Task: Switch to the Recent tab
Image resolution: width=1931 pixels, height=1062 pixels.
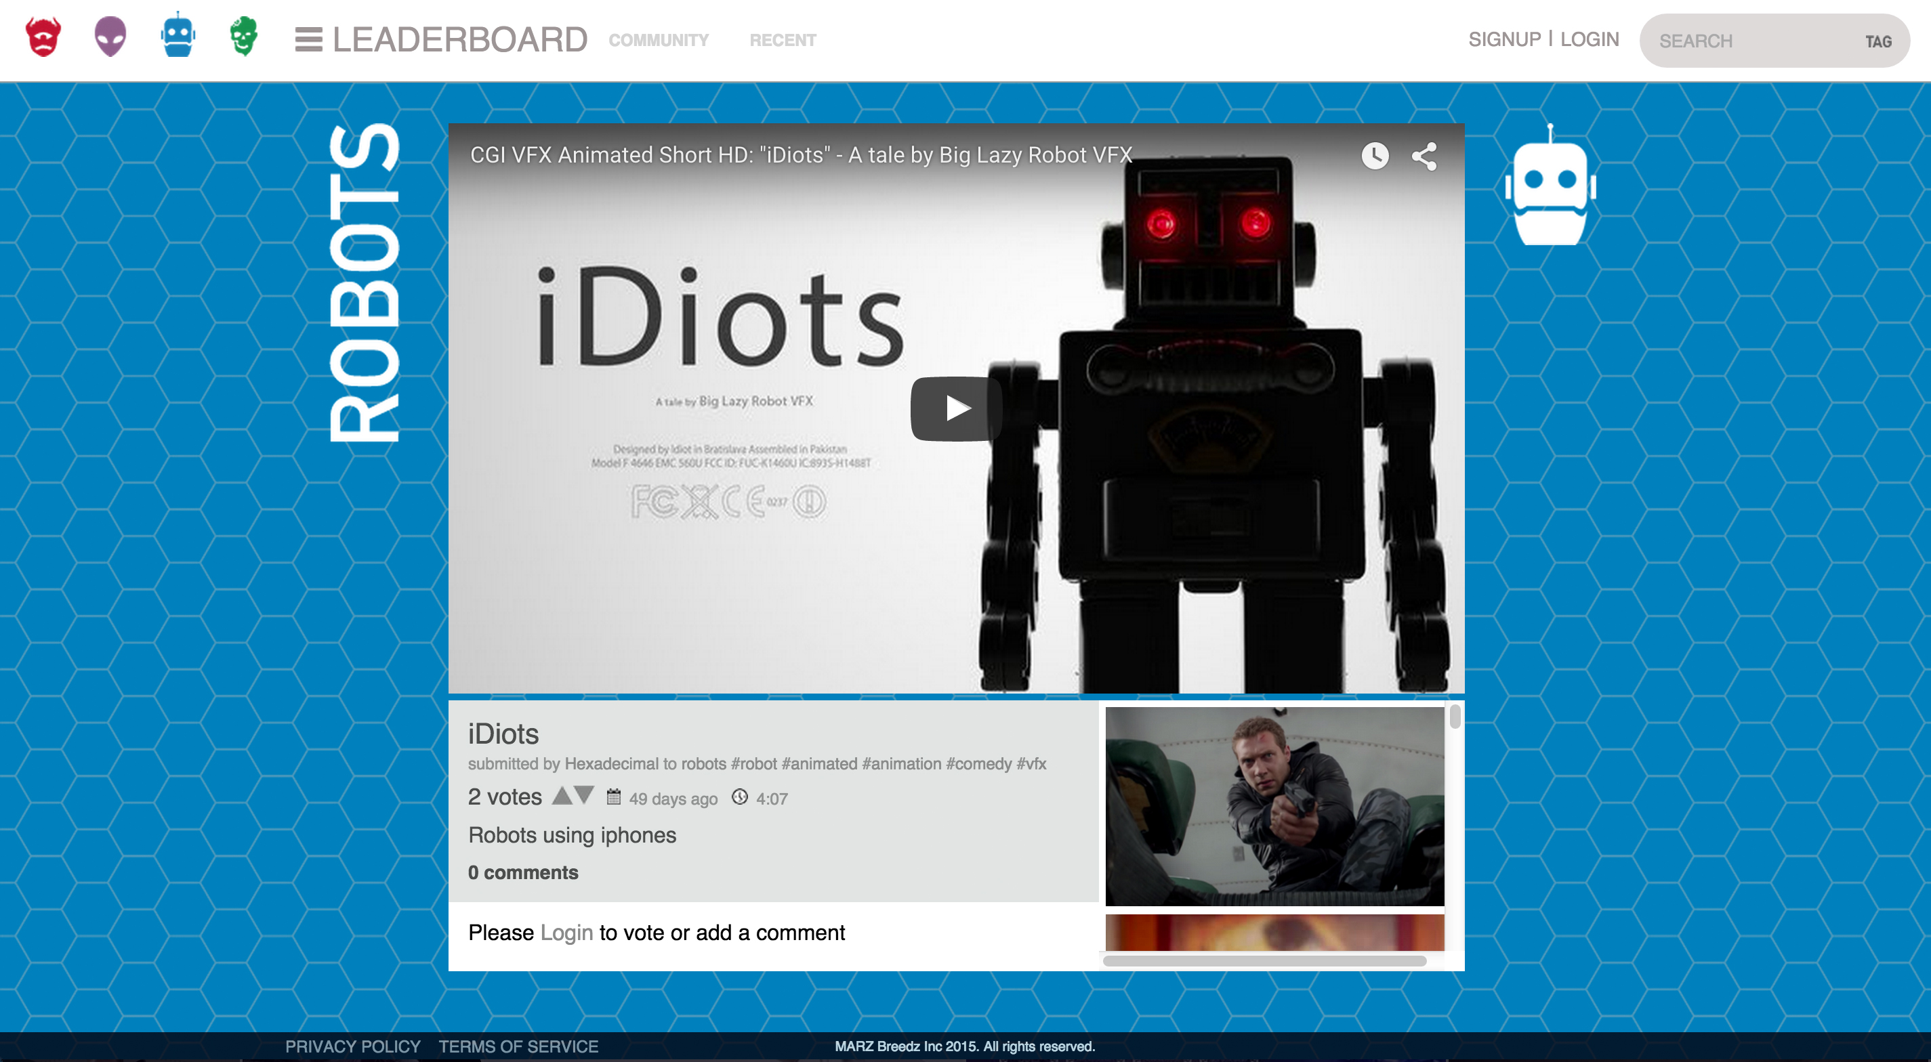Action: click(782, 41)
